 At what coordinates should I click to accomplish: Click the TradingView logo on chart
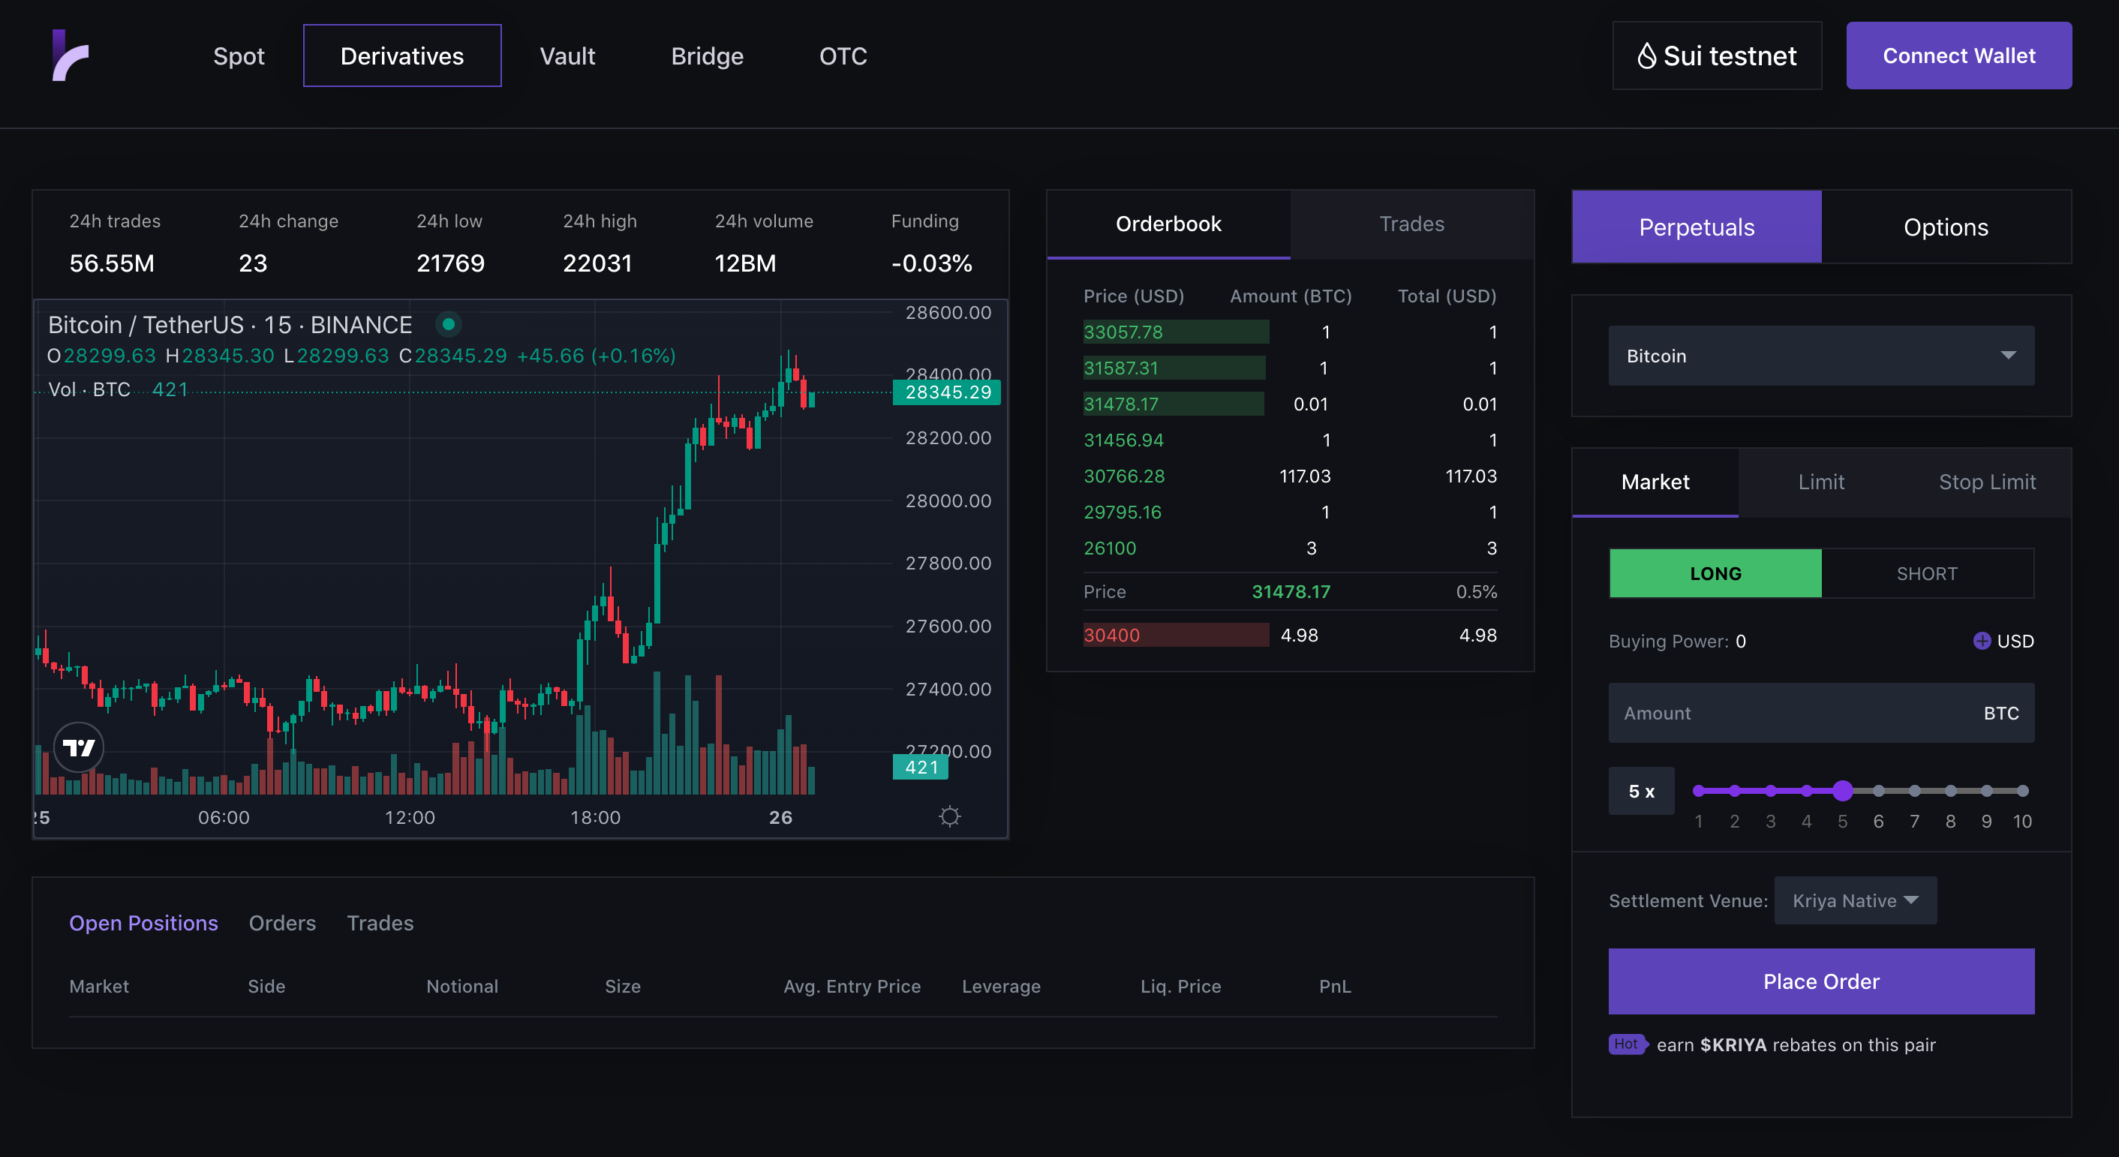(x=79, y=747)
